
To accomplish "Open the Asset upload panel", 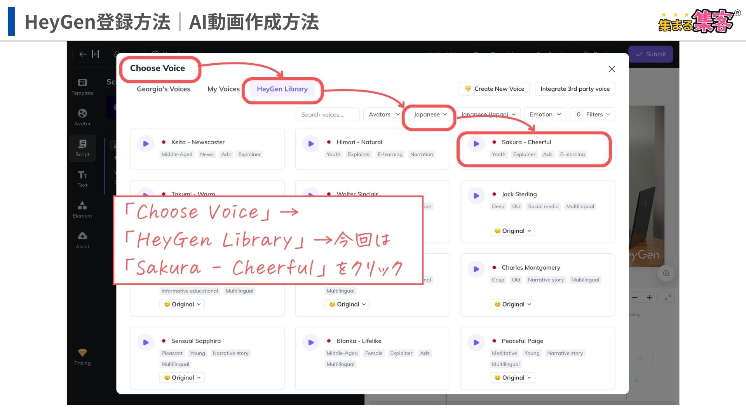I will point(82,240).
